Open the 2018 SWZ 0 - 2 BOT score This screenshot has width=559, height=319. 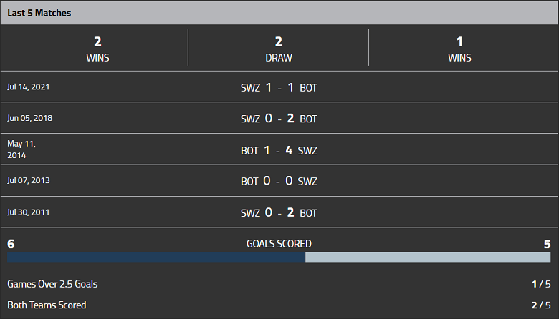279,118
